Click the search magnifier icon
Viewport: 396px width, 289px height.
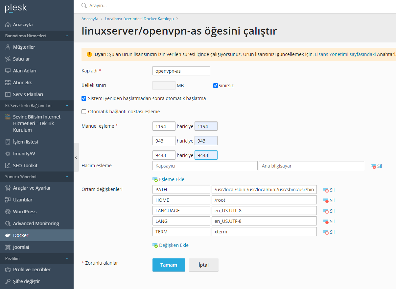point(84,6)
